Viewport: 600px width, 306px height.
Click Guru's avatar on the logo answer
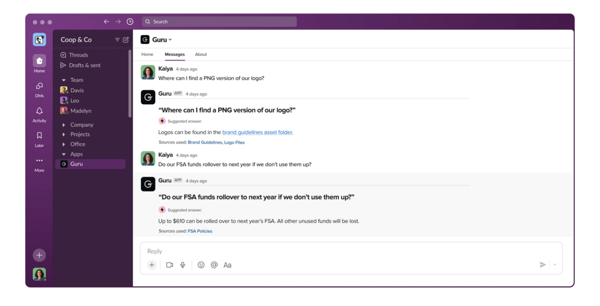148,97
